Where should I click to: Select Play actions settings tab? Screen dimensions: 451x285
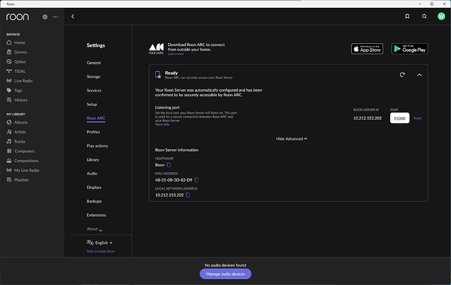97,146
